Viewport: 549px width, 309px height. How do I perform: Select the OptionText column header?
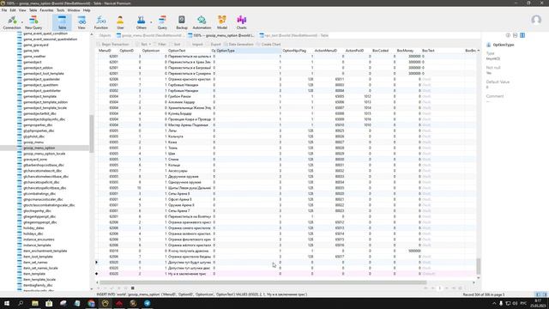tap(189, 51)
